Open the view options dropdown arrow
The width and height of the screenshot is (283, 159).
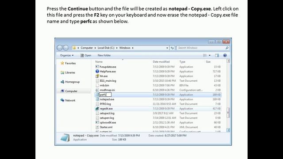[x=210, y=55]
